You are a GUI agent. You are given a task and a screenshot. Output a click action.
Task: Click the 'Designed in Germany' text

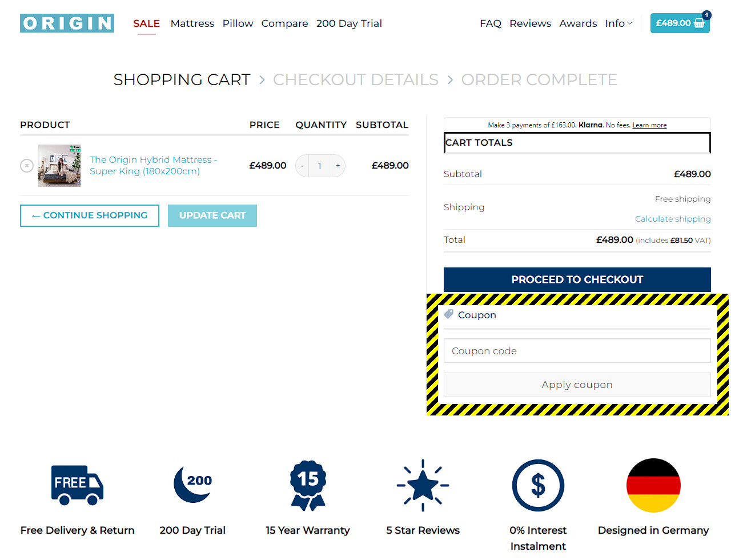[653, 530]
